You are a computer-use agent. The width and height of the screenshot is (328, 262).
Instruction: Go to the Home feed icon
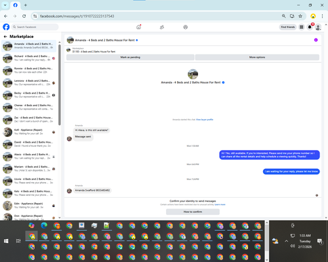coord(138,27)
